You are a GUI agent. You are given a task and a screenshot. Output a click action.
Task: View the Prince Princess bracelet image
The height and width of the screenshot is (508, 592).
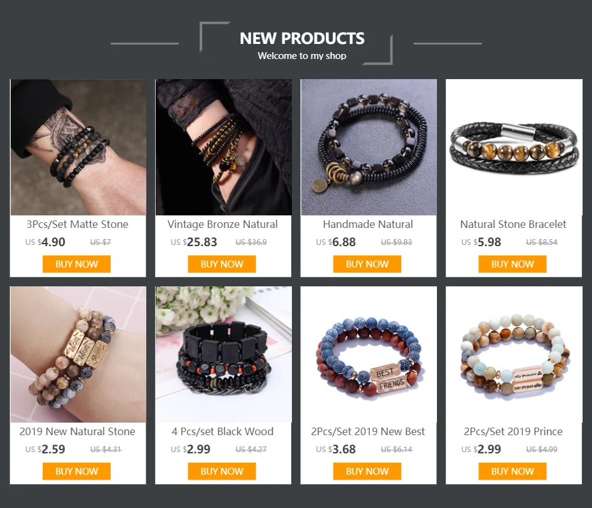coord(514,354)
